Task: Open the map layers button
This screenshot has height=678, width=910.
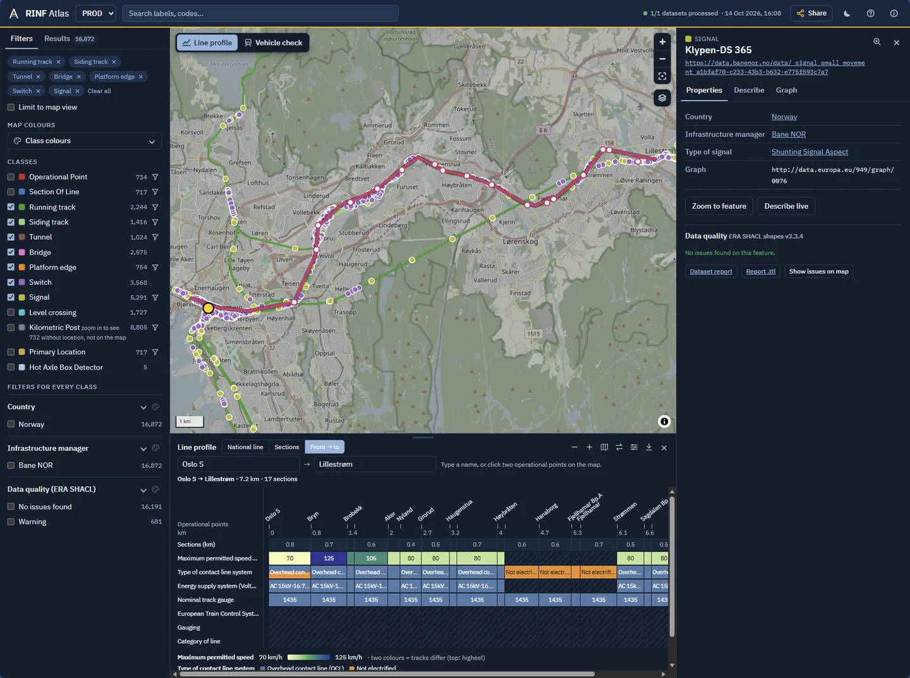Action: point(662,98)
